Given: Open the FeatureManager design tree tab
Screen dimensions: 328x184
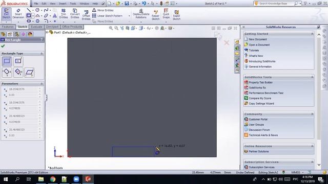Looking at the screenshot, I should point(3,34).
